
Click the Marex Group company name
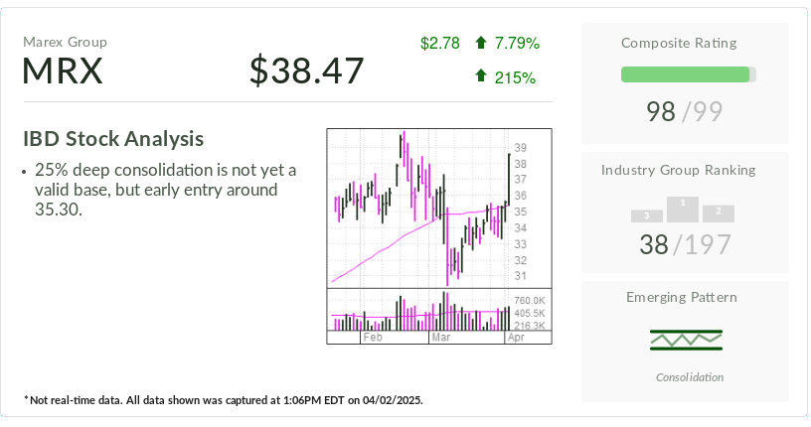point(66,42)
